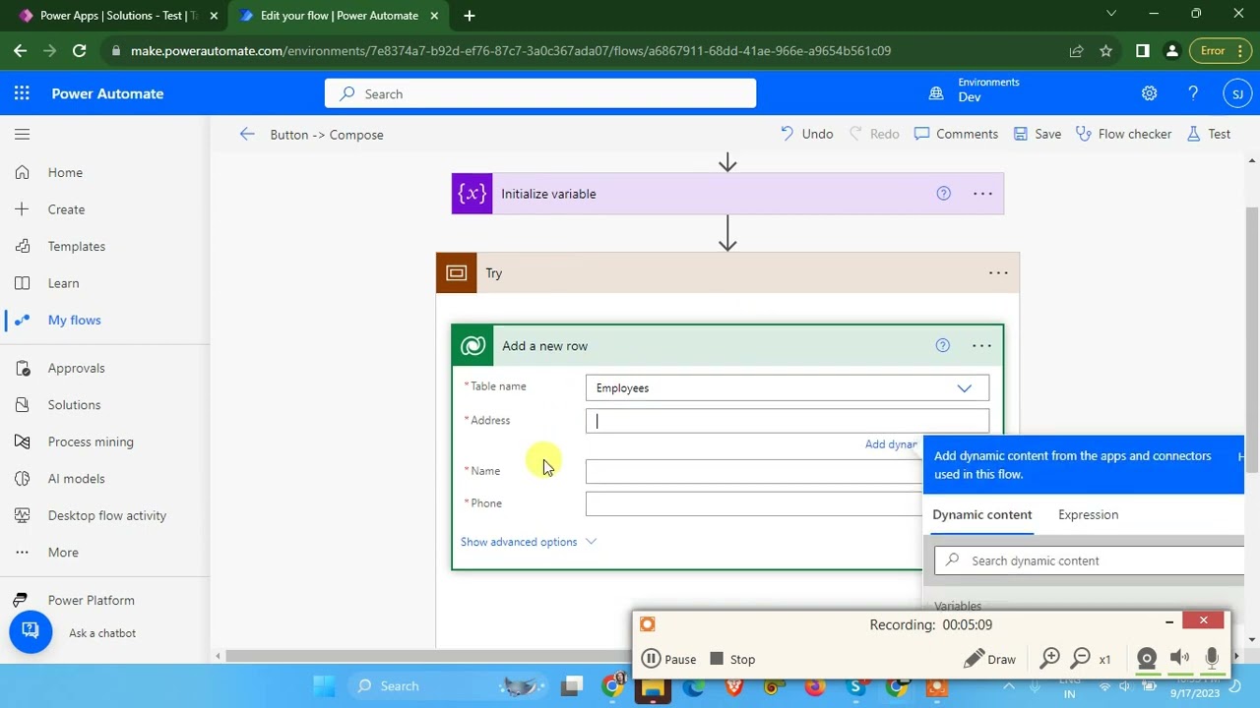Open Add a new row ellipsis menu
The image size is (1260, 708).
[981, 345]
